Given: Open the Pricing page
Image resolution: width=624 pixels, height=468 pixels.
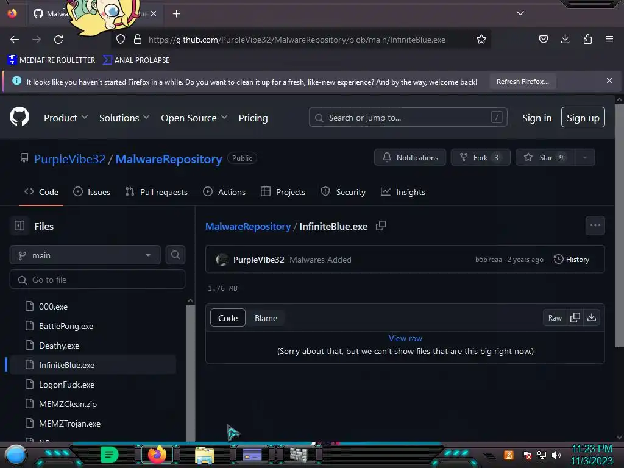Looking at the screenshot, I should [x=253, y=118].
